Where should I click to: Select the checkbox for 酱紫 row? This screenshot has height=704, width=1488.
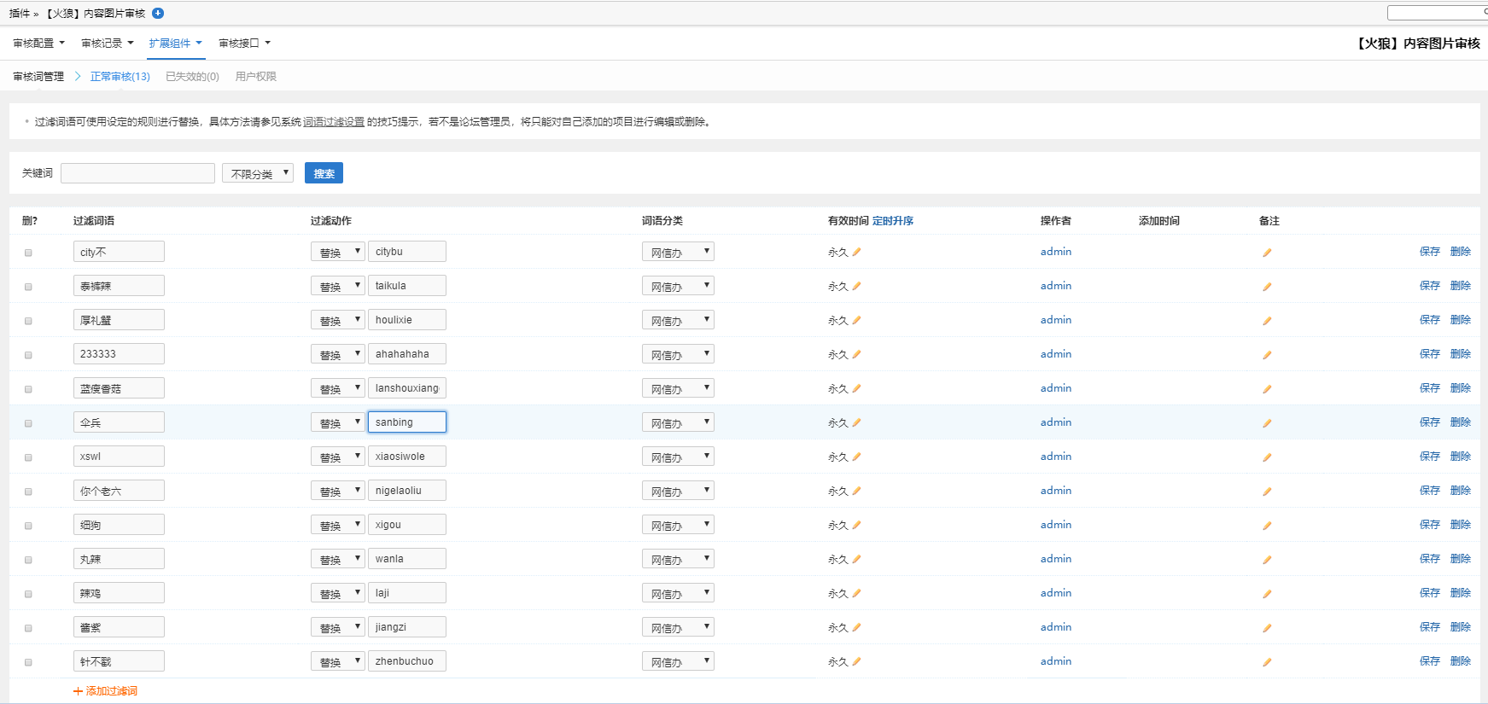(x=28, y=628)
